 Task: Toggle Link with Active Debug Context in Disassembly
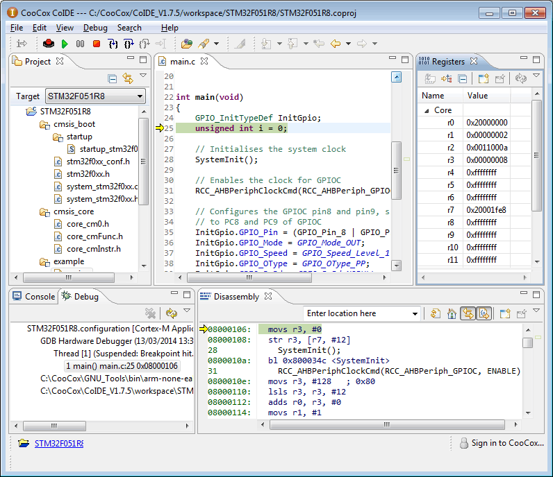coord(468,313)
